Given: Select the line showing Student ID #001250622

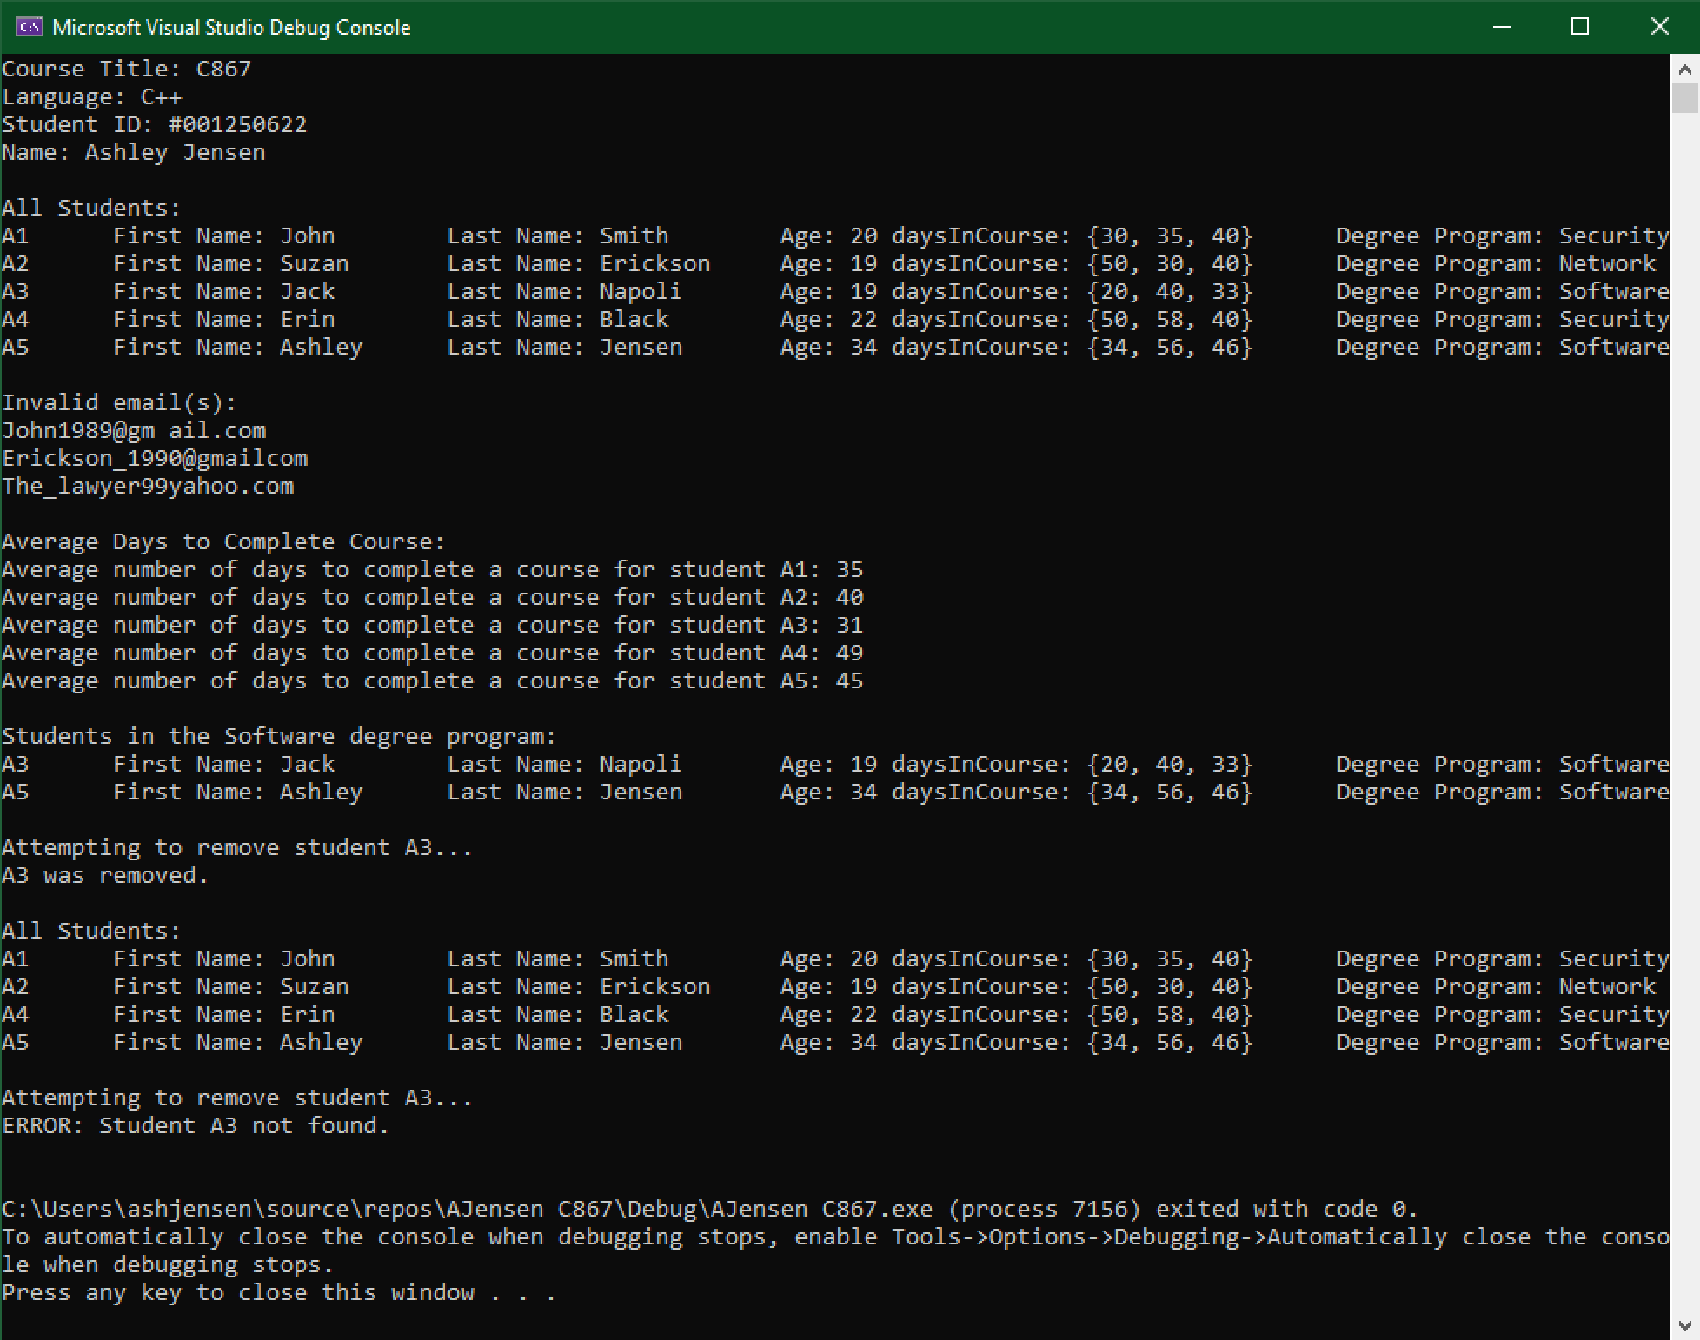Looking at the screenshot, I should coord(153,124).
